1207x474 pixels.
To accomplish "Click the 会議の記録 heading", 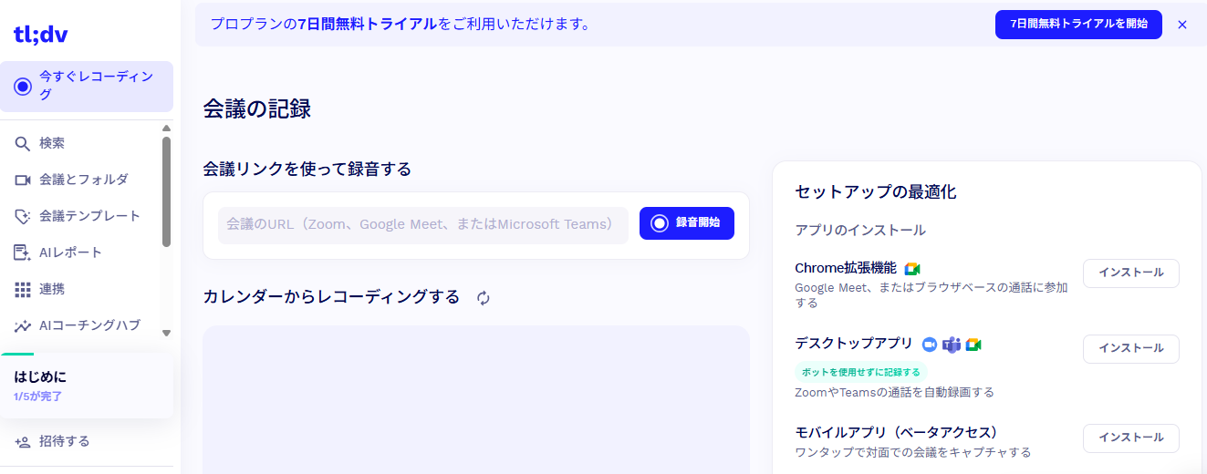I will (x=257, y=109).
